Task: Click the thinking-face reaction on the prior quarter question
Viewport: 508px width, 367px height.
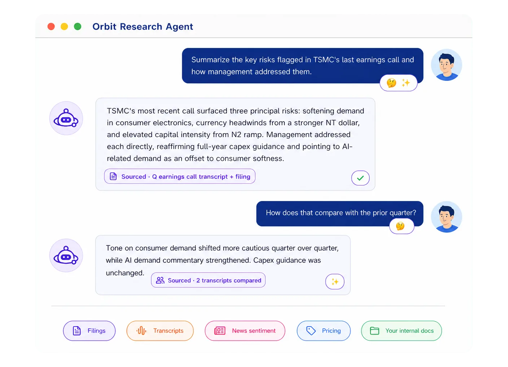Action: (x=400, y=226)
